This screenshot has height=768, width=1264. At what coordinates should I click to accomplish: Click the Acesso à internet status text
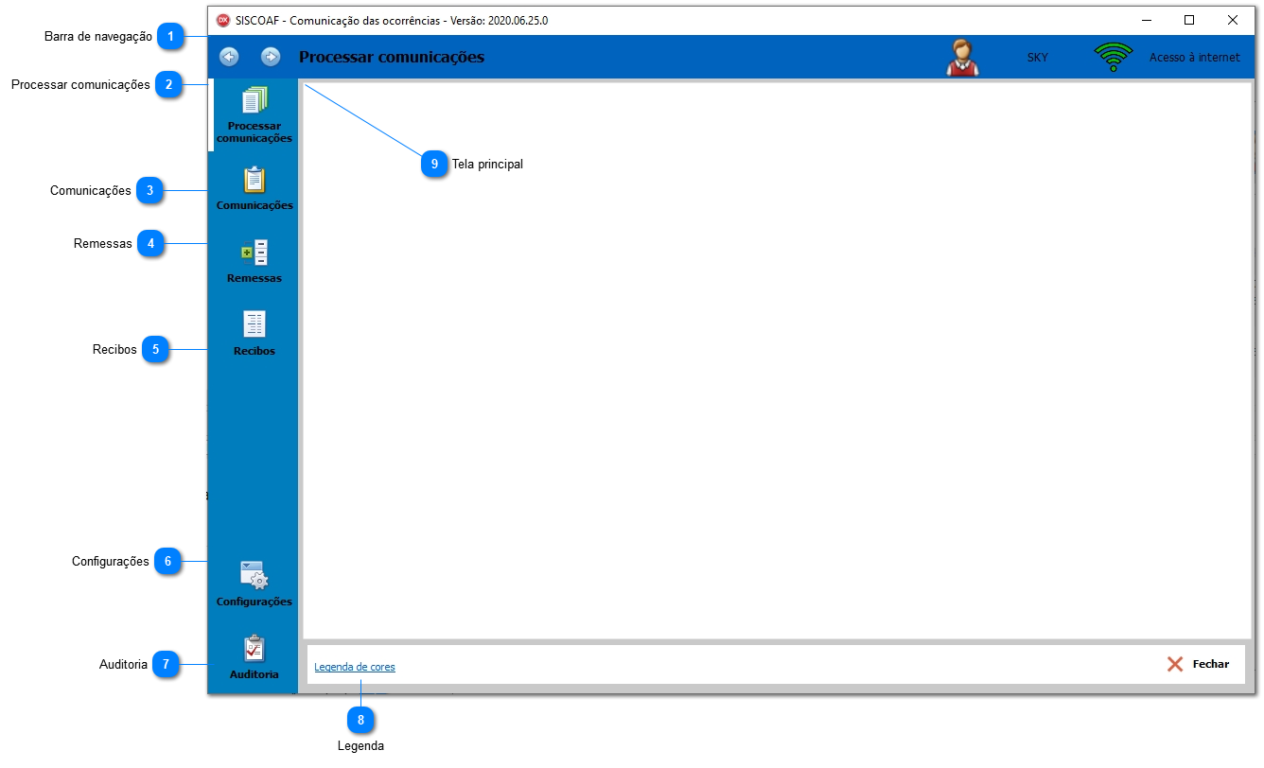(1194, 58)
